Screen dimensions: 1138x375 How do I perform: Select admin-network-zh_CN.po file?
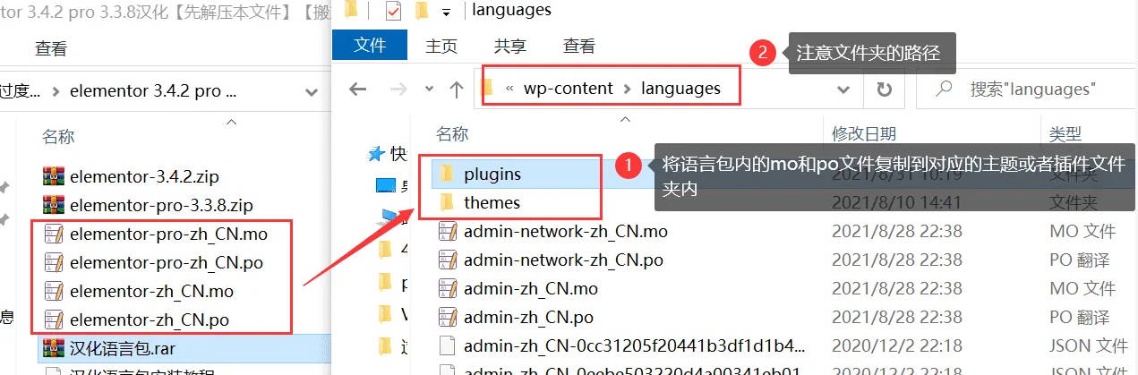(x=563, y=260)
